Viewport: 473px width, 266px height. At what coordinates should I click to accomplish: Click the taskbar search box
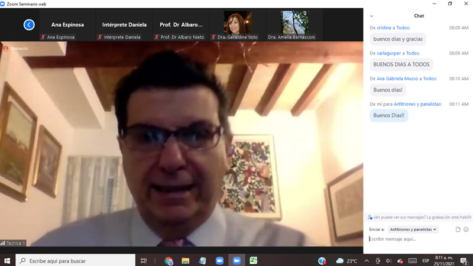[x=76, y=261]
